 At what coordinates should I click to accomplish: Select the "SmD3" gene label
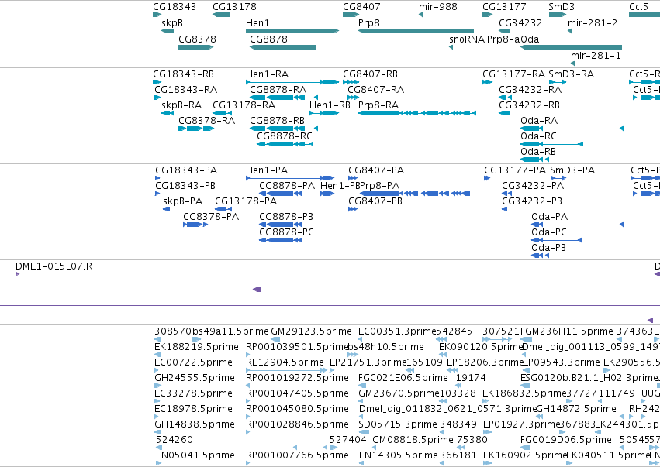(x=562, y=7)
